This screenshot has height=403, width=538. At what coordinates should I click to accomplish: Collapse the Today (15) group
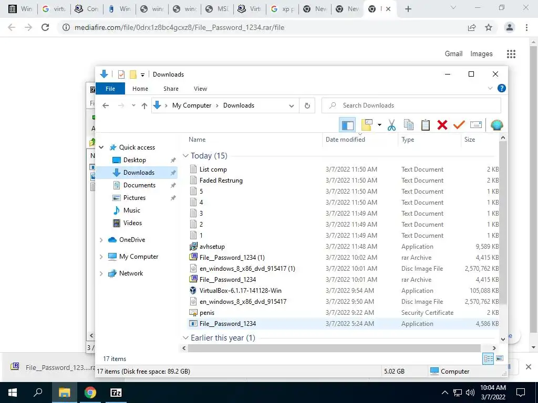185,156
